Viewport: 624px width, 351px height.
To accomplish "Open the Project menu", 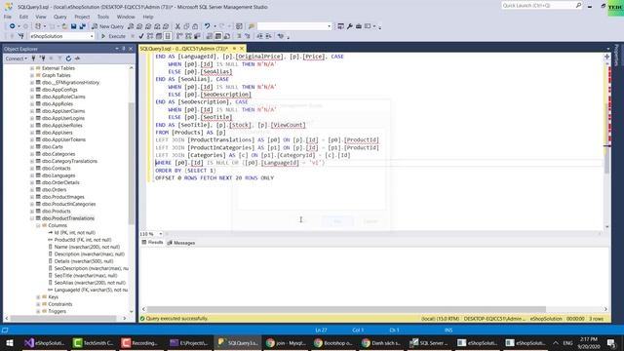I will tap(82, 17).
